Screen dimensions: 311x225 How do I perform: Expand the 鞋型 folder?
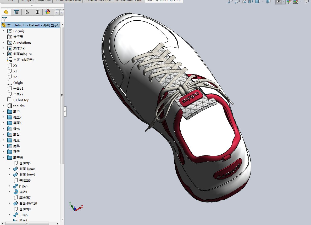(3, 111)
